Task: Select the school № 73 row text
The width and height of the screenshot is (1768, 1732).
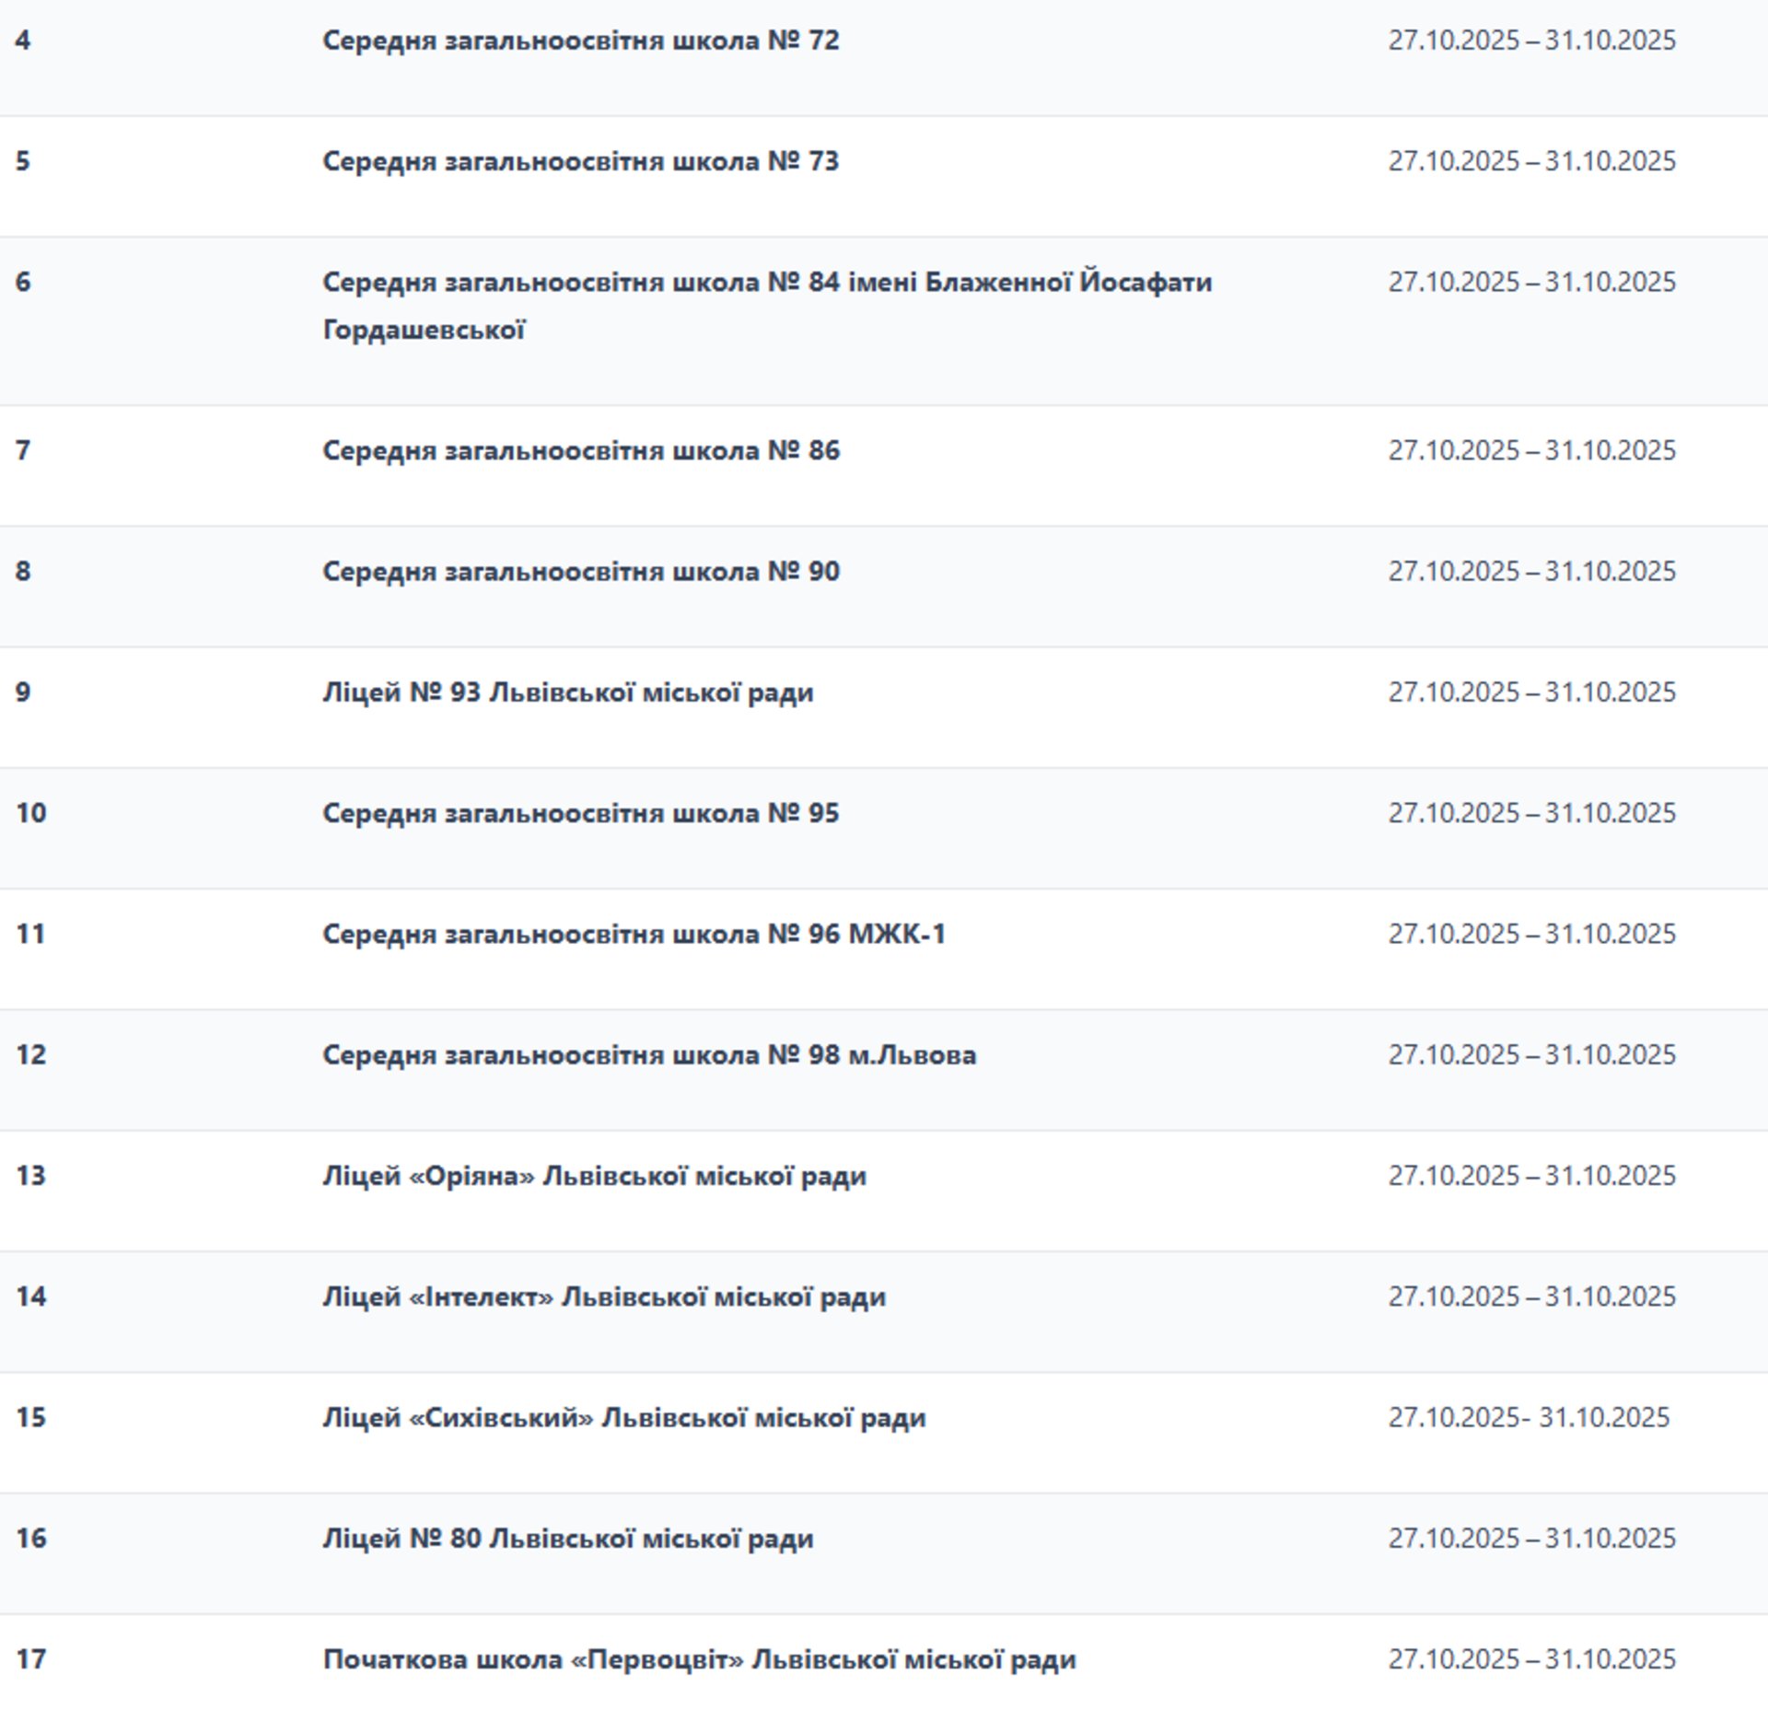Action: point(580,161)
